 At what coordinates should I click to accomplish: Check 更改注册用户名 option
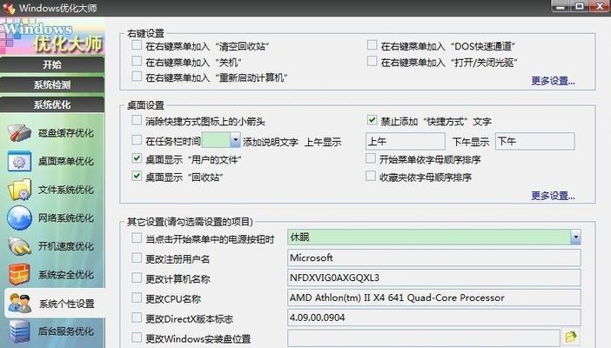click(x=137, y=258)
